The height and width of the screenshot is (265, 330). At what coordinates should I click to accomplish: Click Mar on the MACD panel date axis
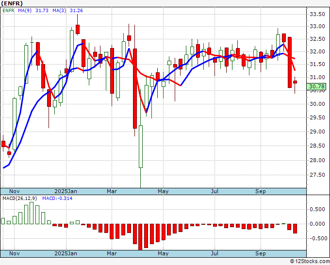click(112, 254)
